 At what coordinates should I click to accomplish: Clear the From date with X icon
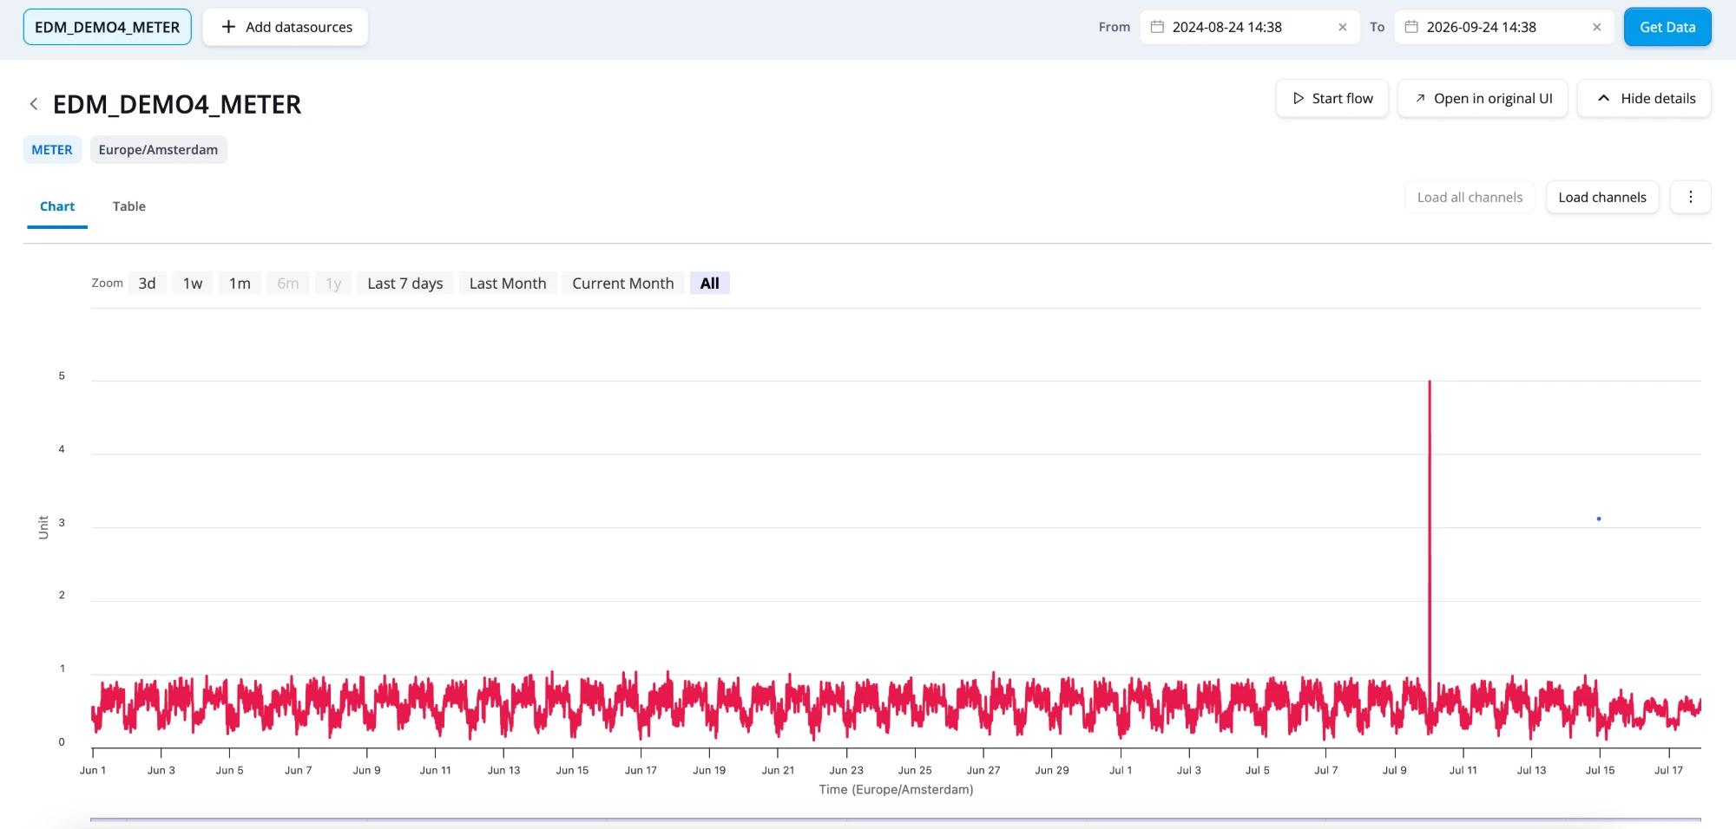(x=1343, y=27)
